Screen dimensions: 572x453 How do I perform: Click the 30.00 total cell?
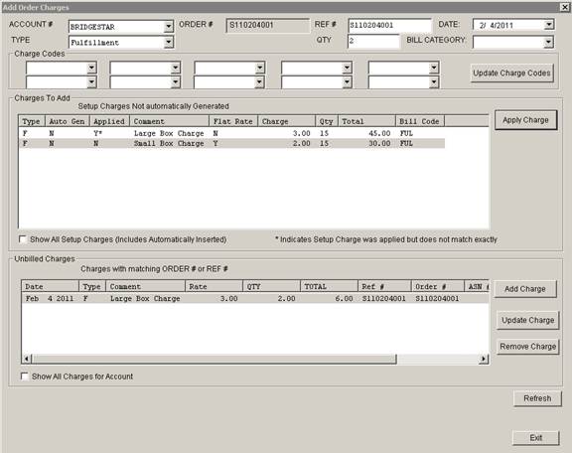coord(379,143)
